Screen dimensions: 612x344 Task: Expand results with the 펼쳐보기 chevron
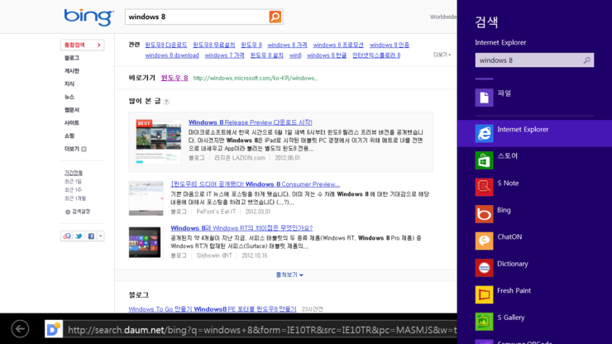[289, 275]
